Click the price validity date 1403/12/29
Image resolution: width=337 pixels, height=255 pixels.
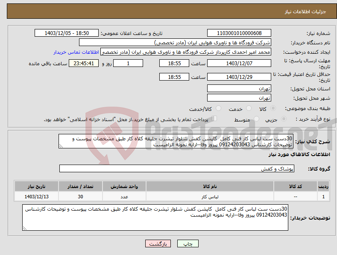[239, 77]
